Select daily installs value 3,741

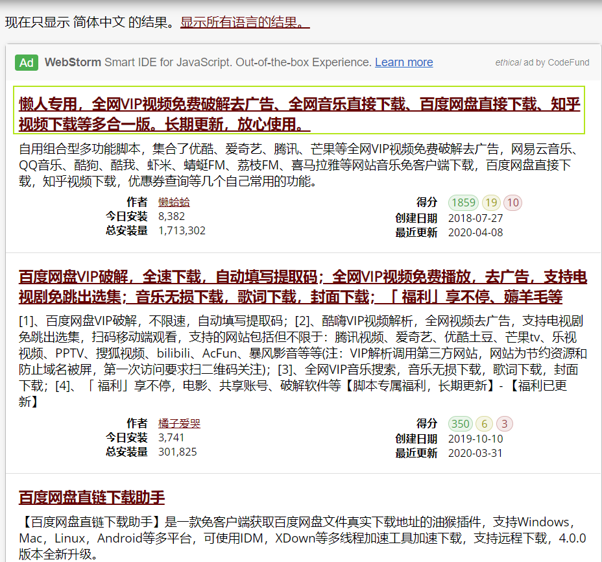click(x=171, y=437)
